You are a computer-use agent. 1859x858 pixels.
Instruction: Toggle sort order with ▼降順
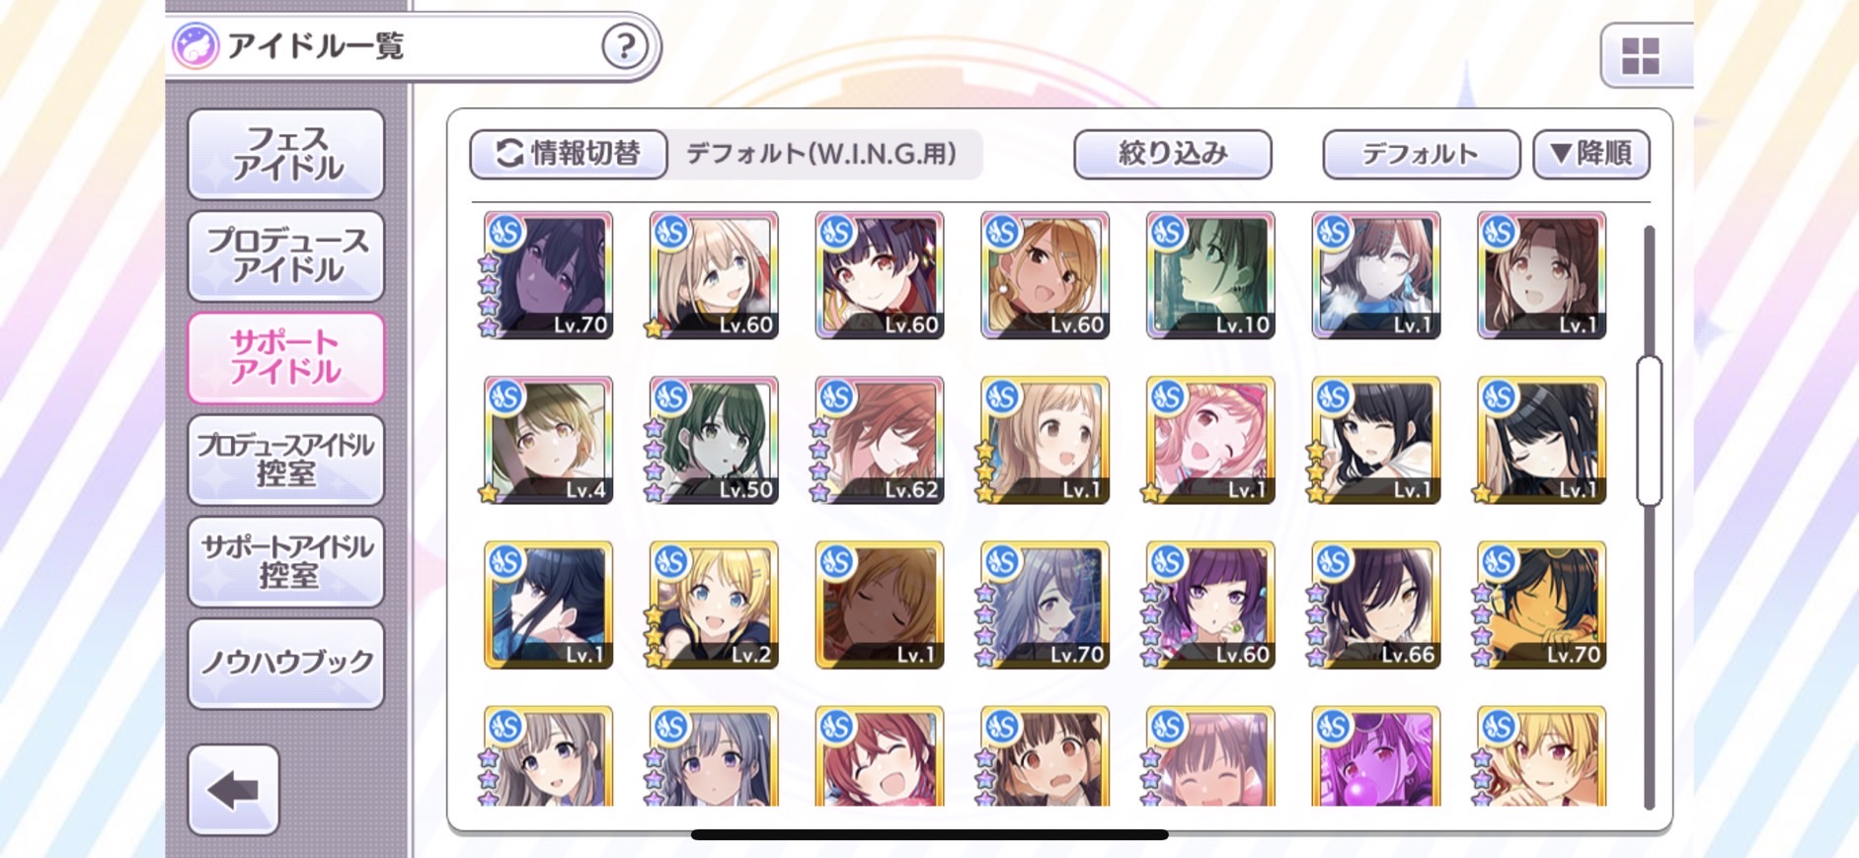pos(1590,154)
